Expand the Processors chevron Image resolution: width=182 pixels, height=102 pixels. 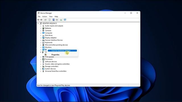point(41,59)
